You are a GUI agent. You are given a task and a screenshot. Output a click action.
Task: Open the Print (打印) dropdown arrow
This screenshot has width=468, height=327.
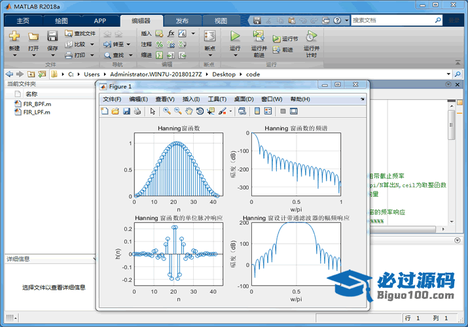coord(92,55)
